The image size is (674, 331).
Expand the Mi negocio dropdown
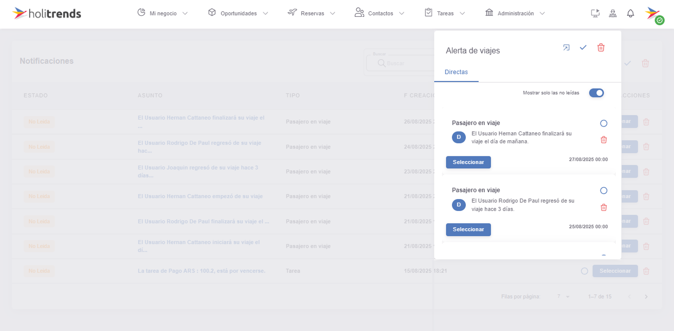coord(163,13)
